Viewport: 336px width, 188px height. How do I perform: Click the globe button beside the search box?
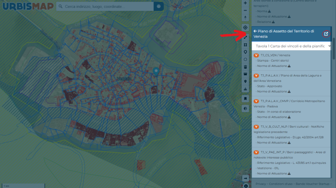click(159, 6)
